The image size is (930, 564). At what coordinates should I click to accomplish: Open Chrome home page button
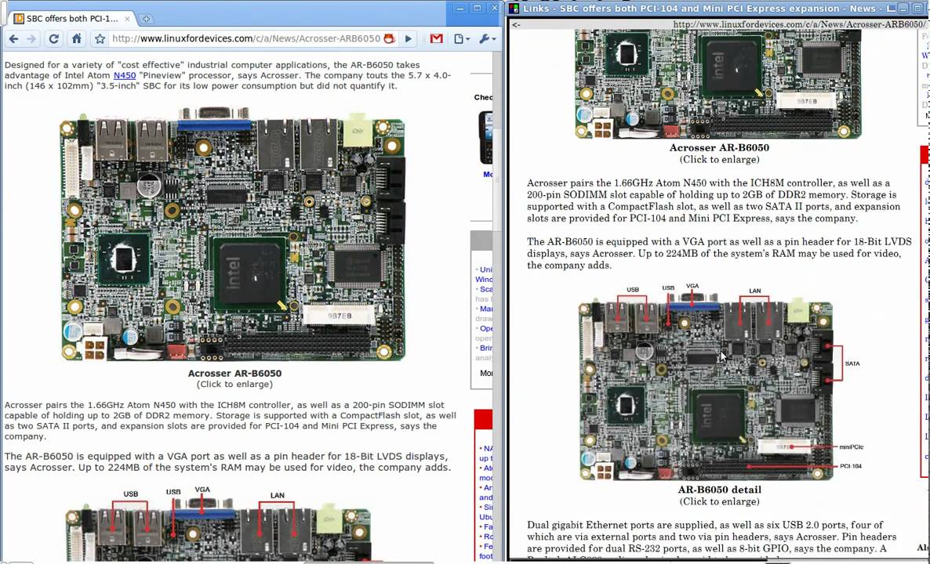click(x=77, y=39)
